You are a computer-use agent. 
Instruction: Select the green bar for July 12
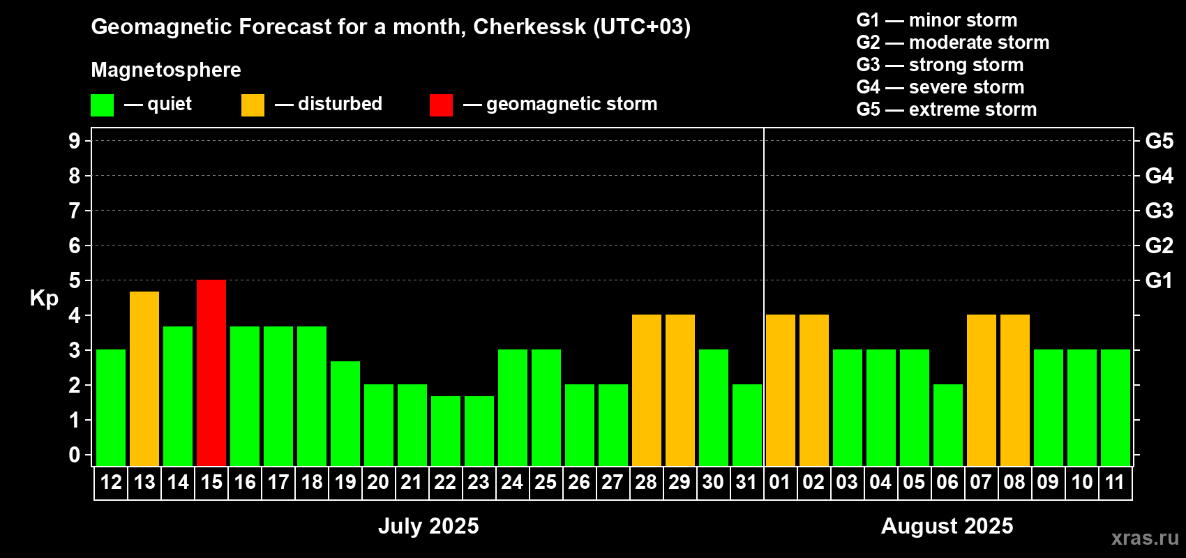pyautogui.click(x=111, y=407)
